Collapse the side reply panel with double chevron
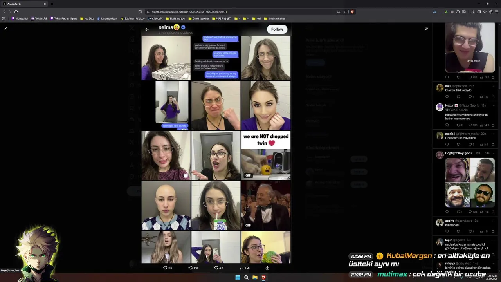This screenshot has width=501, height=282. click(427, 28)
